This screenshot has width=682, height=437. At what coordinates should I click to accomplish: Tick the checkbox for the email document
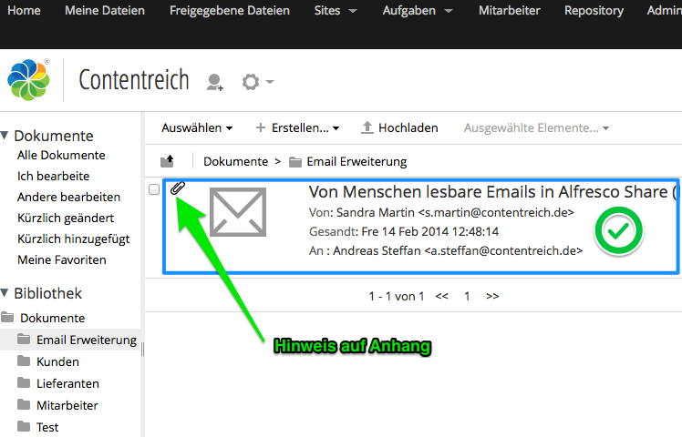tap(154, 189)
